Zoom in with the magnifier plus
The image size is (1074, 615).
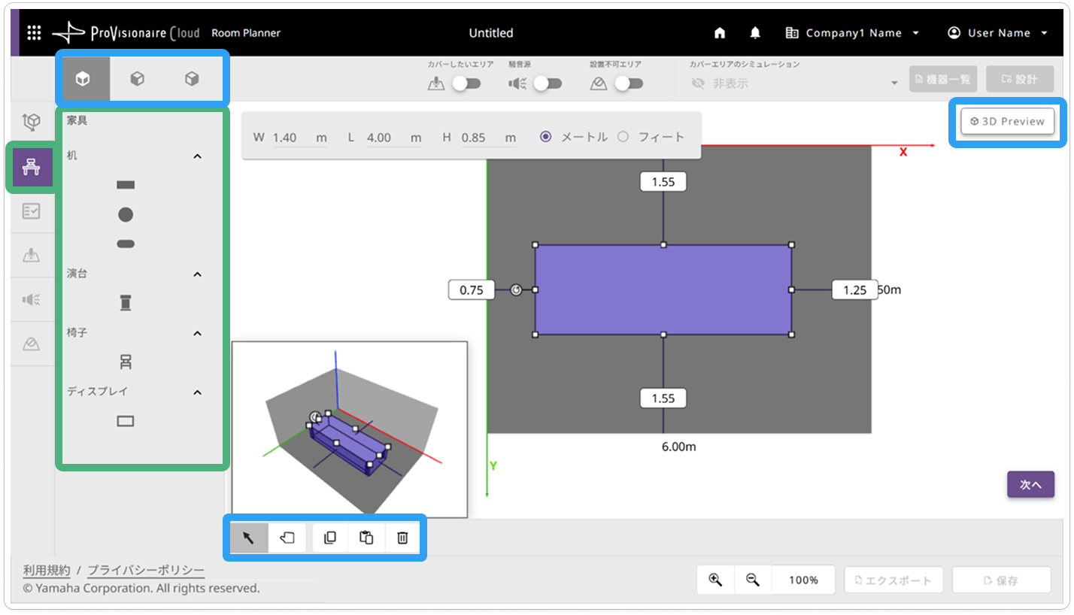pos(715,580)
